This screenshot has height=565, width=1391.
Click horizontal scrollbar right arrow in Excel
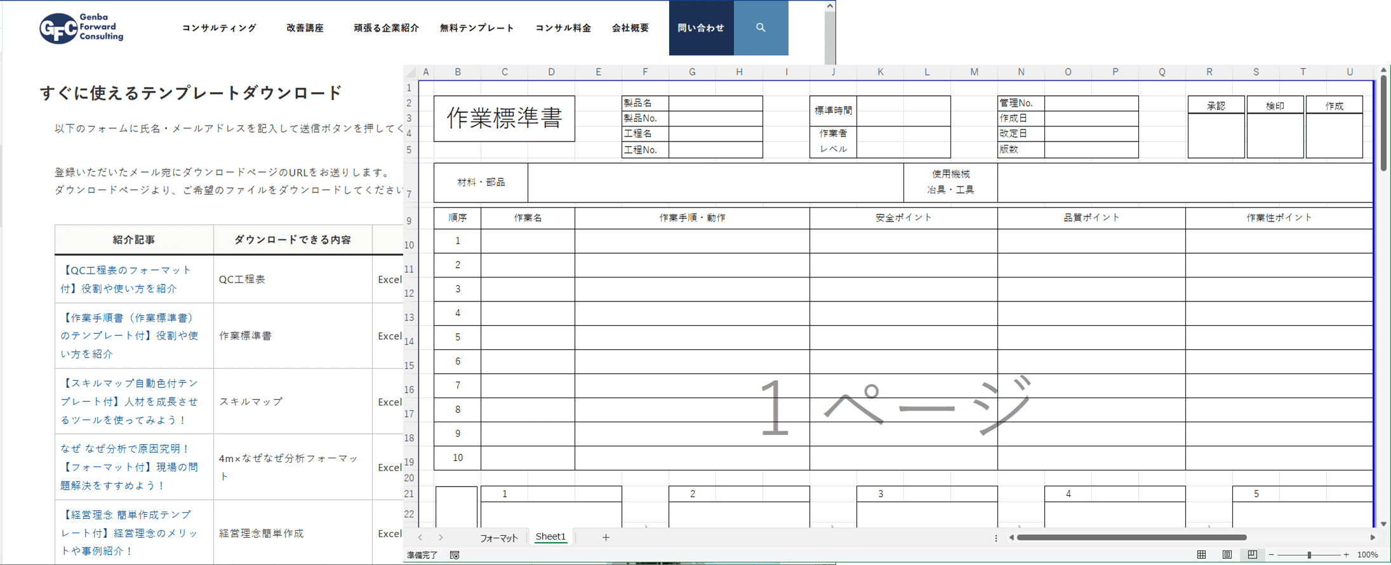1373,537
